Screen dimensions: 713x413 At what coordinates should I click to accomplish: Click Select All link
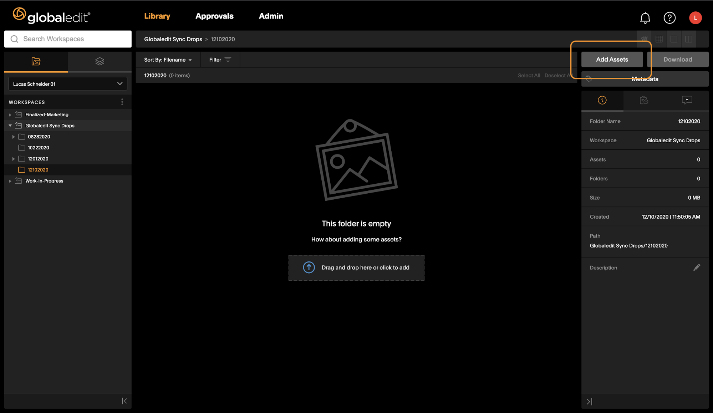(x=529, y=76)
